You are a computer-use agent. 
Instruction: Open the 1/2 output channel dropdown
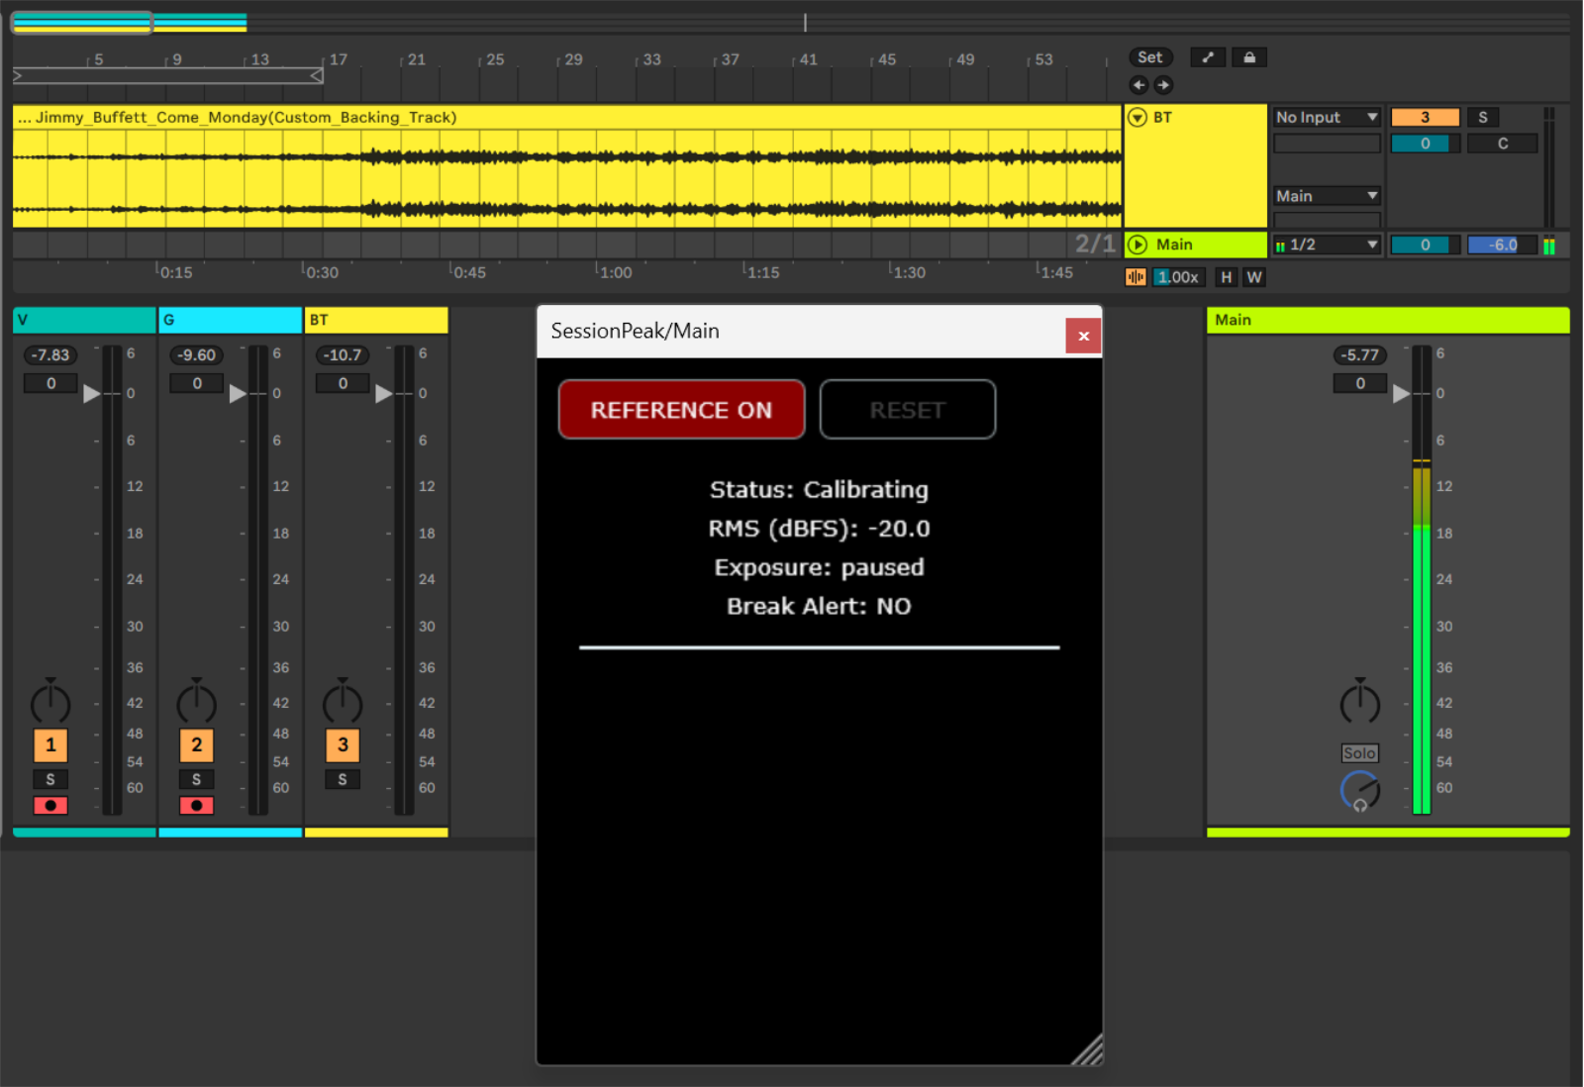pyautogui.click(x=1327, y=245)
